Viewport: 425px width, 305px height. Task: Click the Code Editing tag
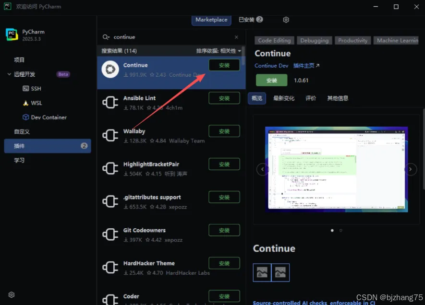(274, 41)
